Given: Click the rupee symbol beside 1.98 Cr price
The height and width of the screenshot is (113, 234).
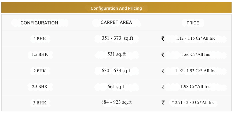Looking at the screenshot, I should click(163, 87).
